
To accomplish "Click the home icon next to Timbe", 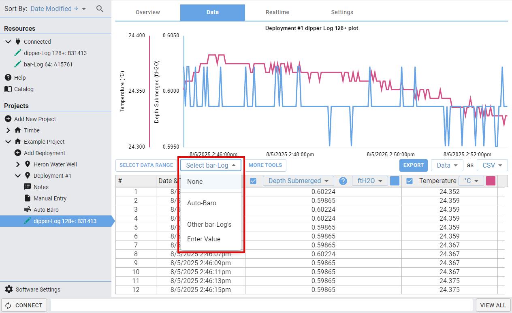I will tap(18, 130).
